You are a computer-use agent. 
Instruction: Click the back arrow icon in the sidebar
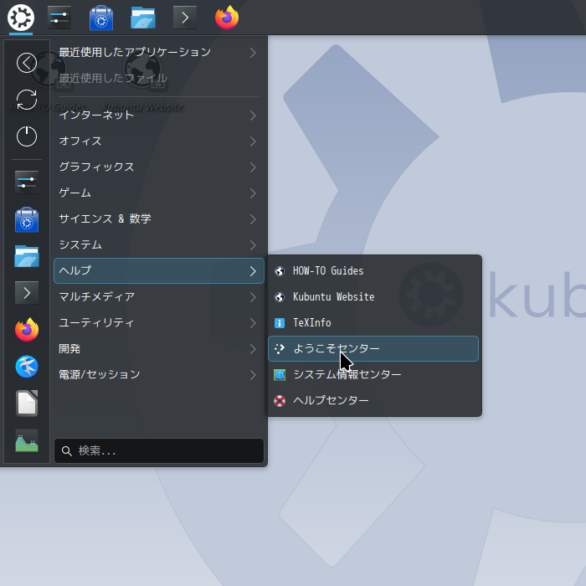click(x=27, y=63)
